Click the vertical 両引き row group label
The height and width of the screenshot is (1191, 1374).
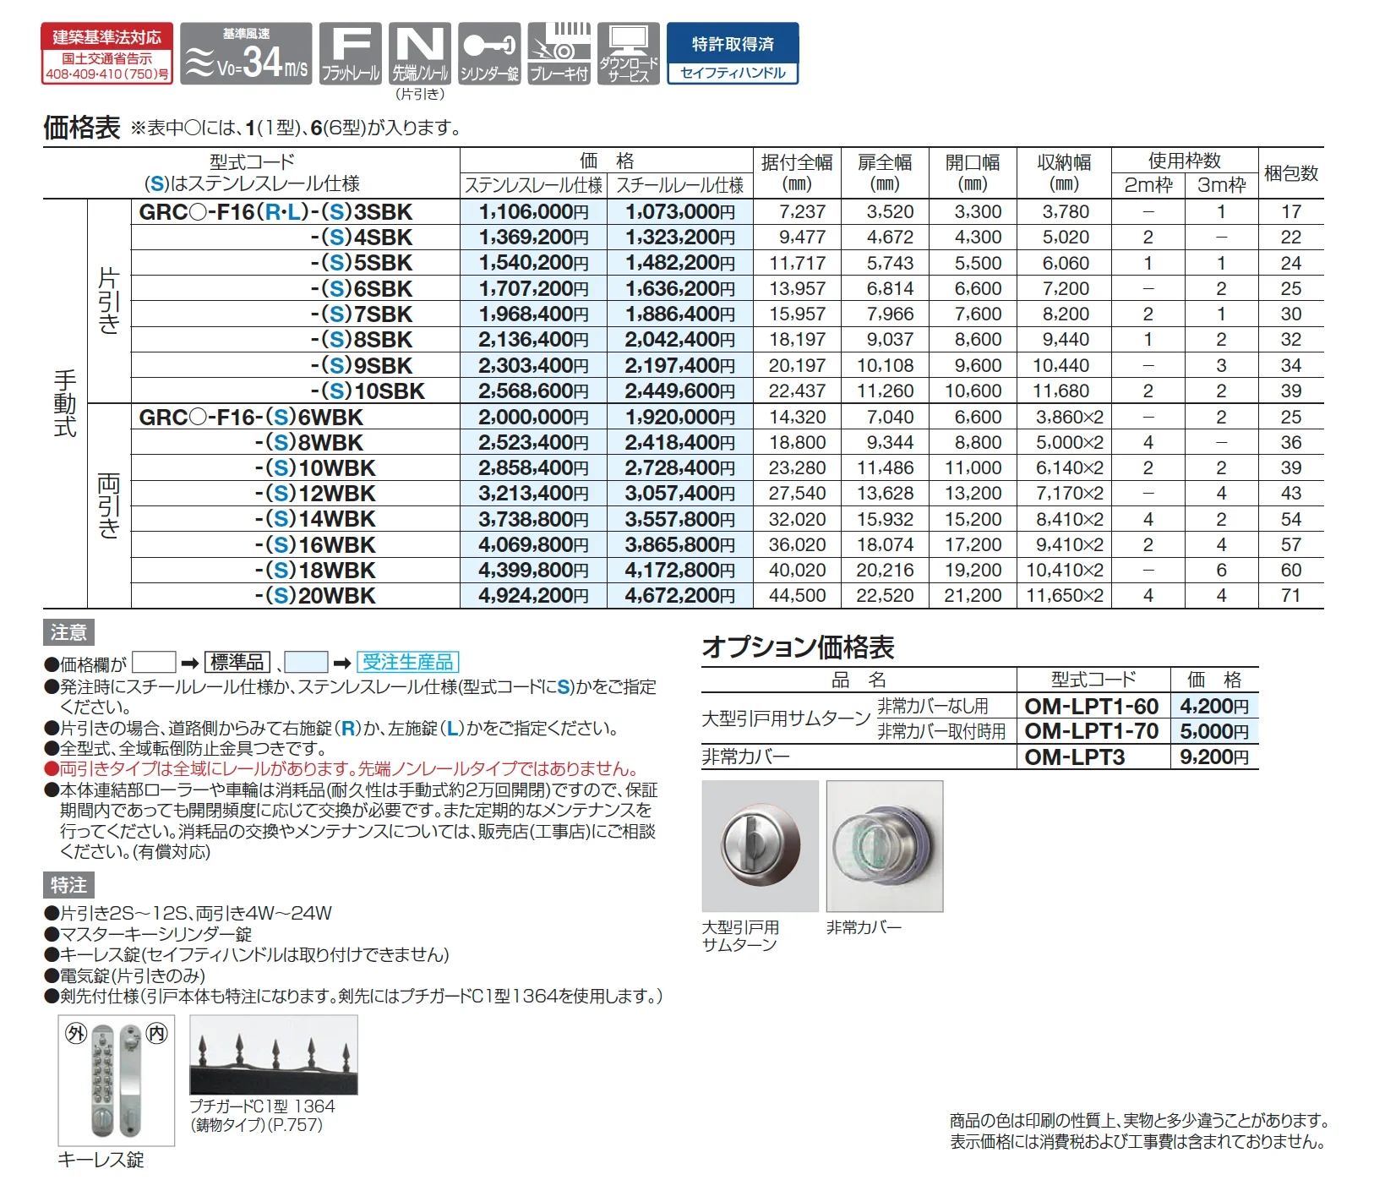click(109, 506)
